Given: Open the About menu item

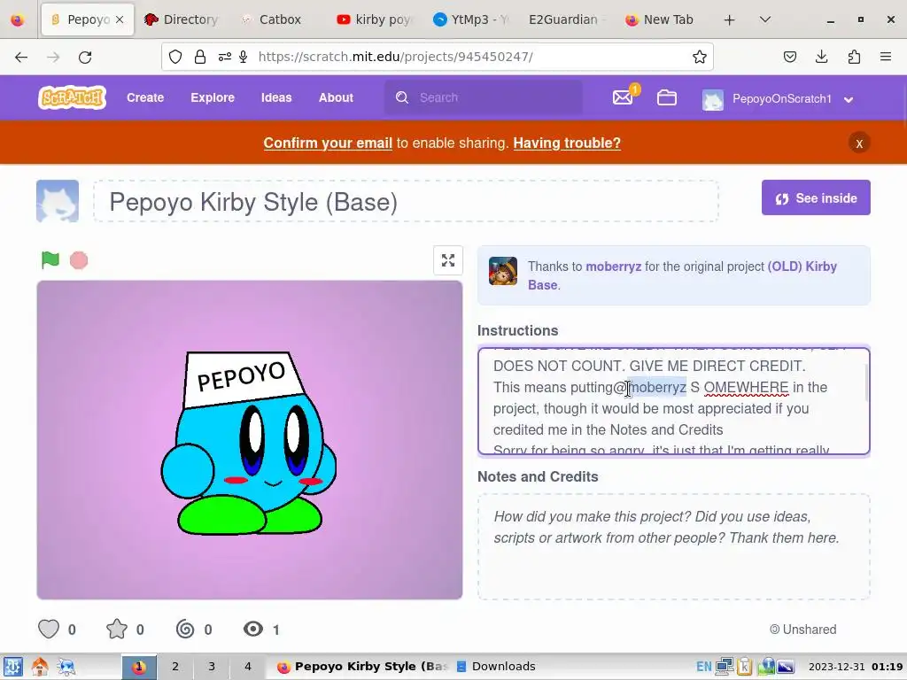Looking at the screenshot, I should pos(336,97).
